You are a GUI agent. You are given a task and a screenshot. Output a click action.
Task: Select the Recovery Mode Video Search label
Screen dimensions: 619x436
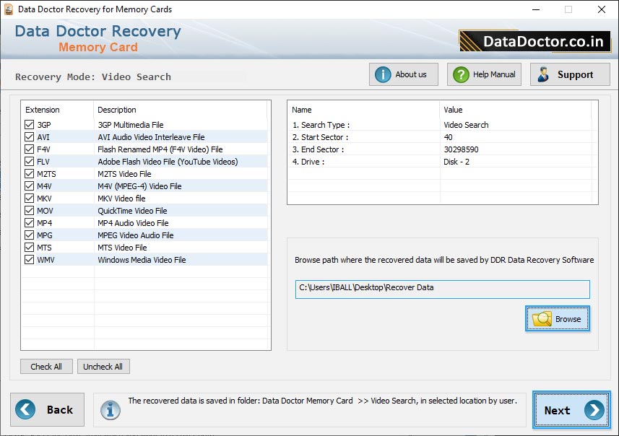[94, 77]
